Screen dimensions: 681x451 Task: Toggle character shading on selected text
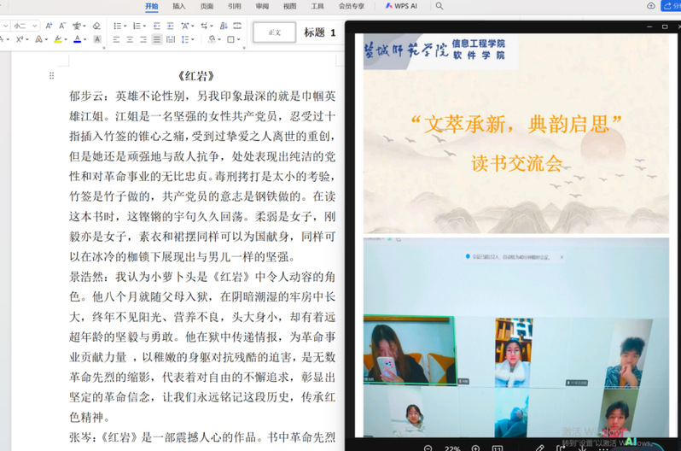coord(97,39)
